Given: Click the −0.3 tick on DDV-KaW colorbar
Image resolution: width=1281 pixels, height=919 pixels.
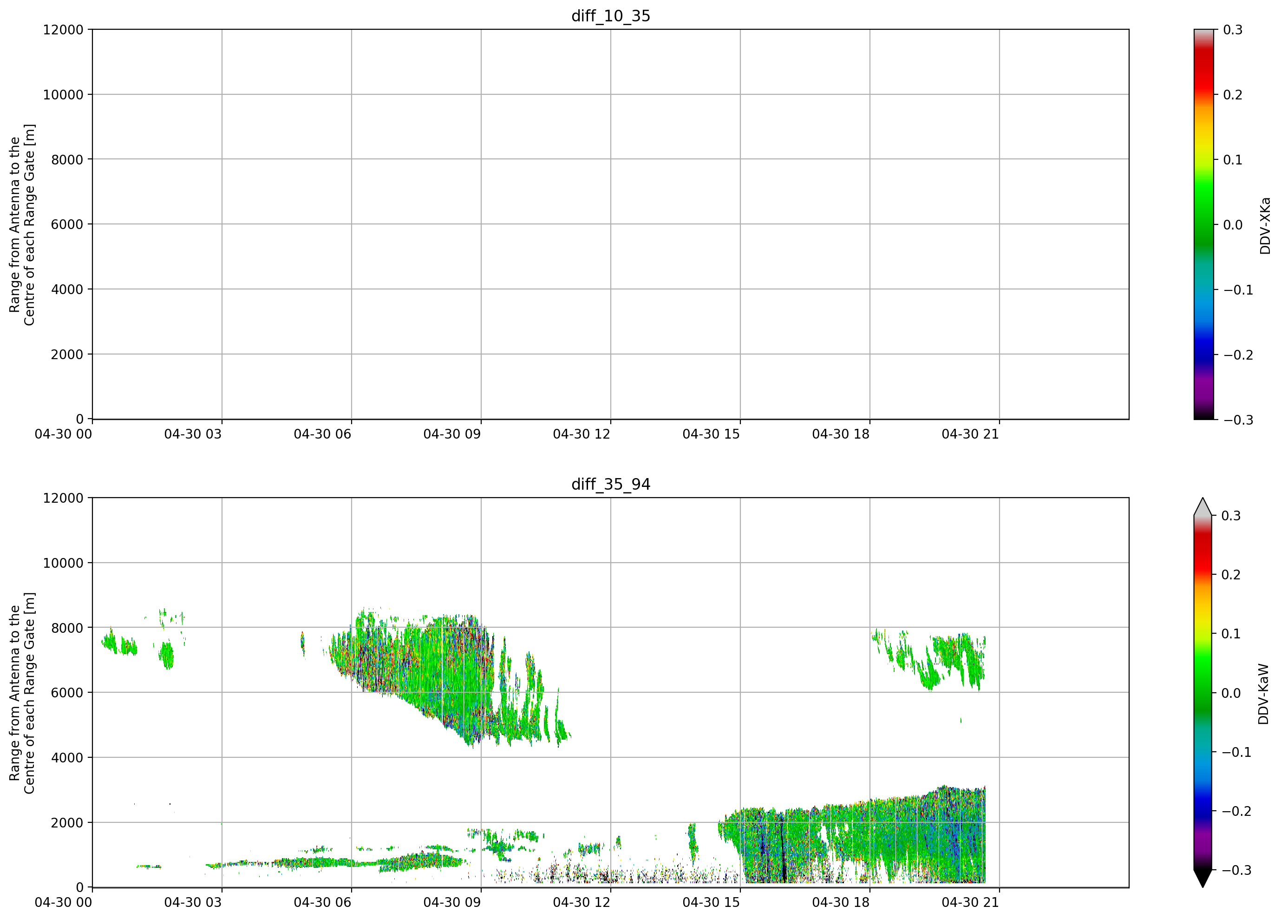Looking at the screenshot, I should (1236, 870).
